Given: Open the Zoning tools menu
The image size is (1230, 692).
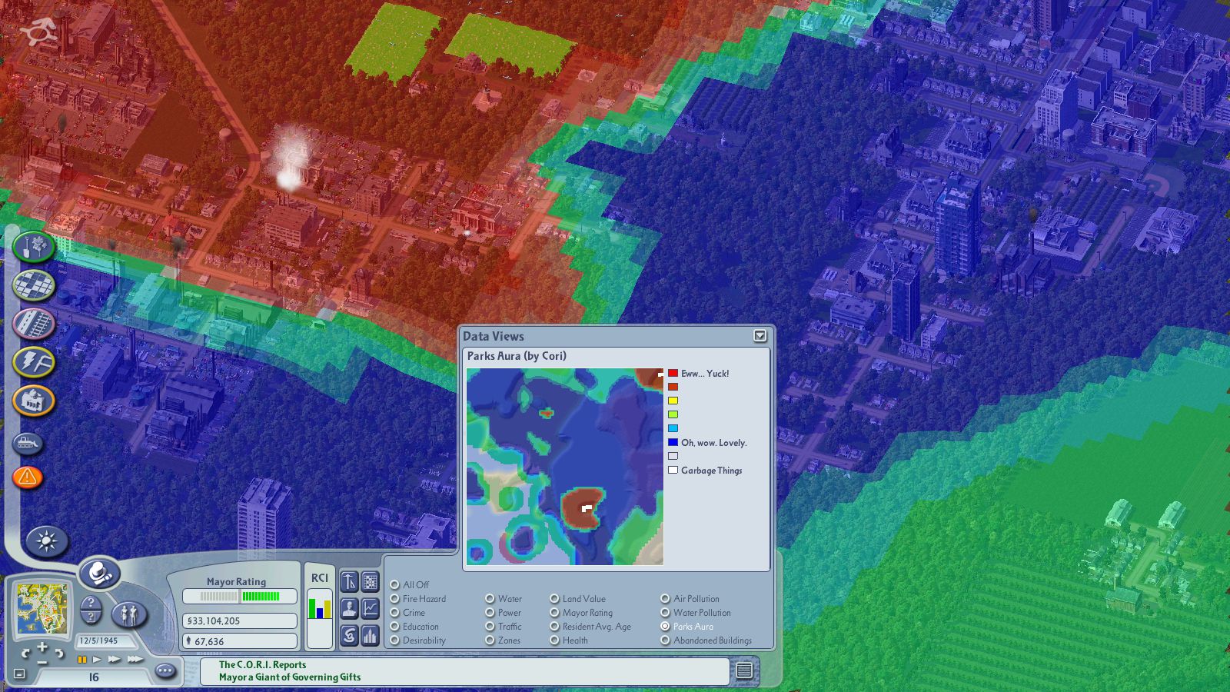Looking at the screenshot, I should pos(34,285).
